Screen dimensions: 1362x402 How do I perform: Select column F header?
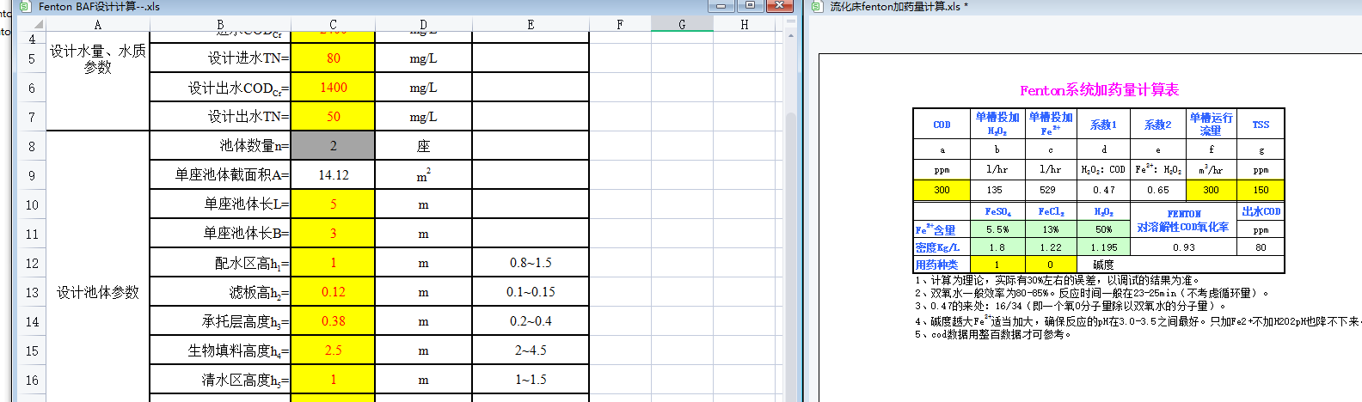(620, 25)
